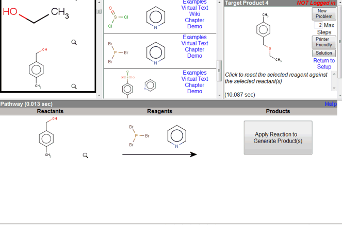
Task: Reveal the answer with Solution button
Action: pyautogui.click(x=323, y=53)
